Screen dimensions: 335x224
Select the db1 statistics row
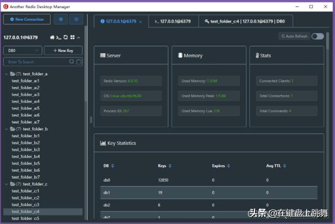[x=209, y=193]
